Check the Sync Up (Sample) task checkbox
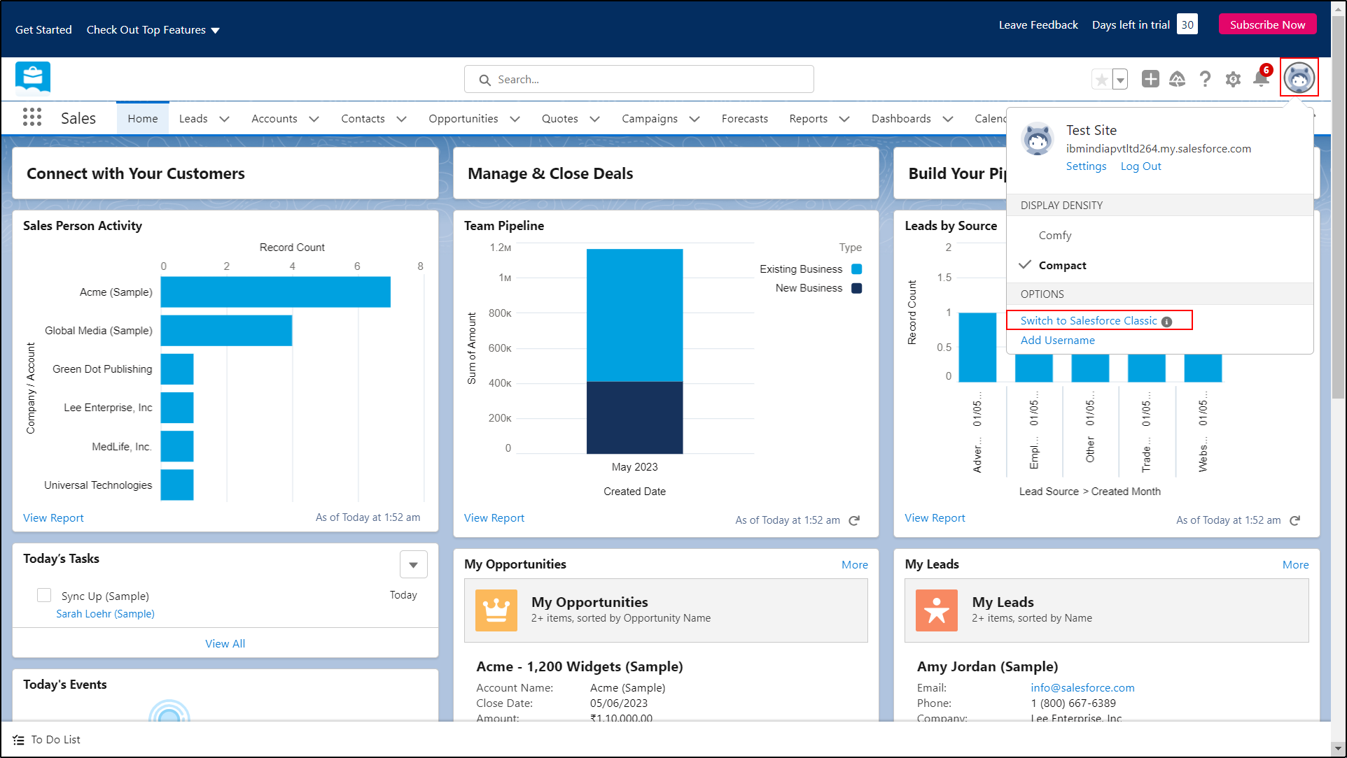Image resolution: width=1347 pixels, height=758 pixels. (44, 595)
